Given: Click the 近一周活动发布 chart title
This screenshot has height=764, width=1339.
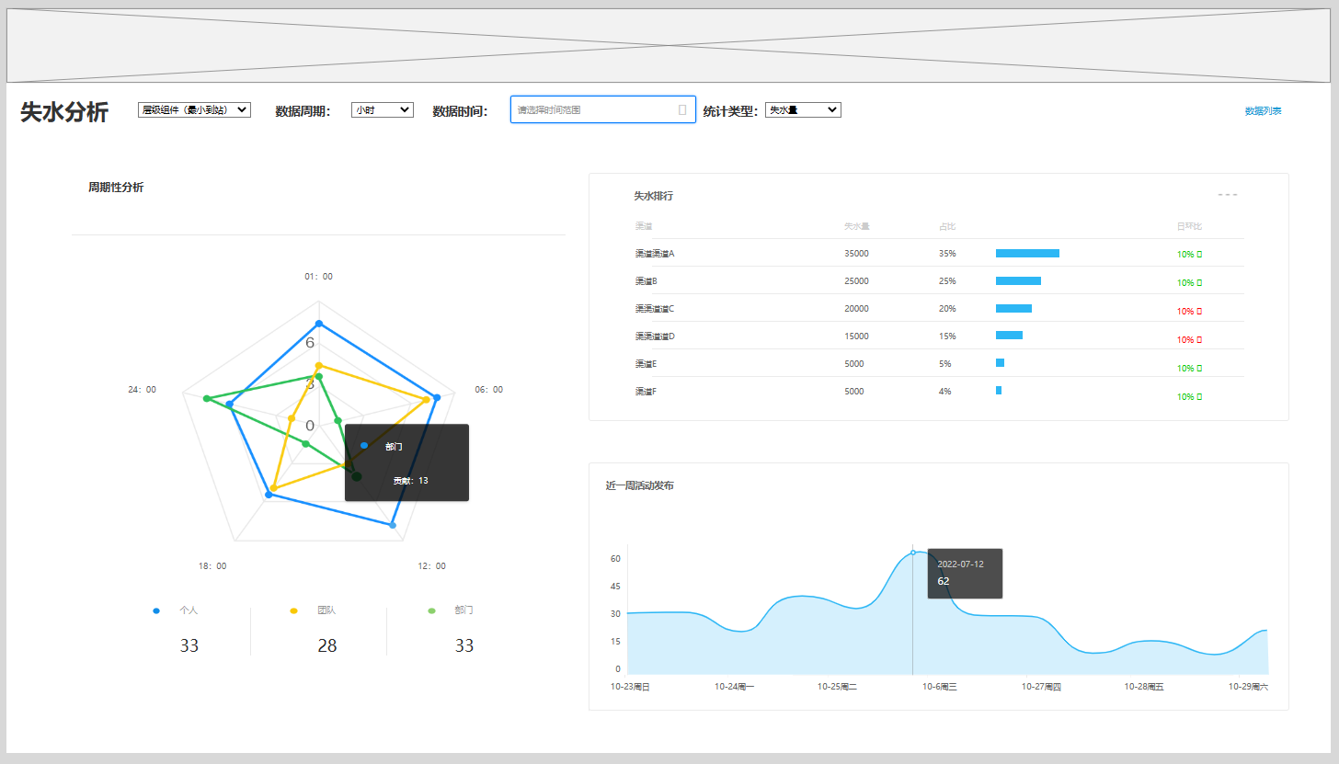Looking at the screenshot, I should [640, 485].
